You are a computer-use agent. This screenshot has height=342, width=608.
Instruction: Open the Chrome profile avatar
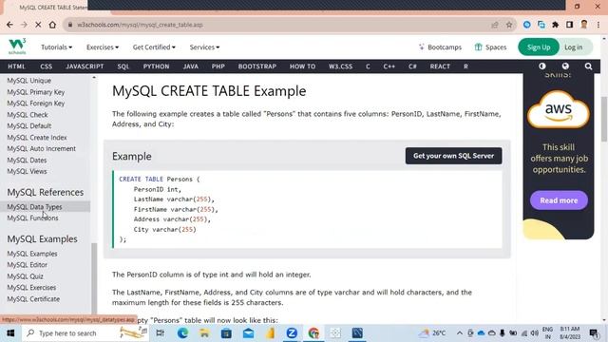584,25
